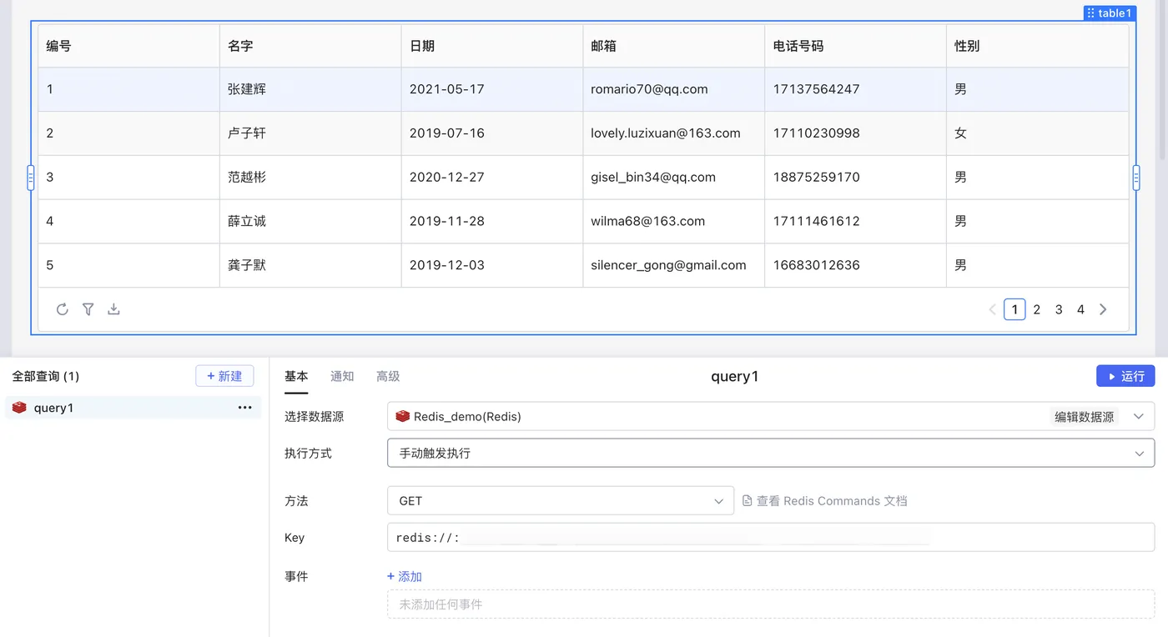This screenshot has height=637, width=1168.
Task: Click phone number 18875259170
Action: pos(816,178)
